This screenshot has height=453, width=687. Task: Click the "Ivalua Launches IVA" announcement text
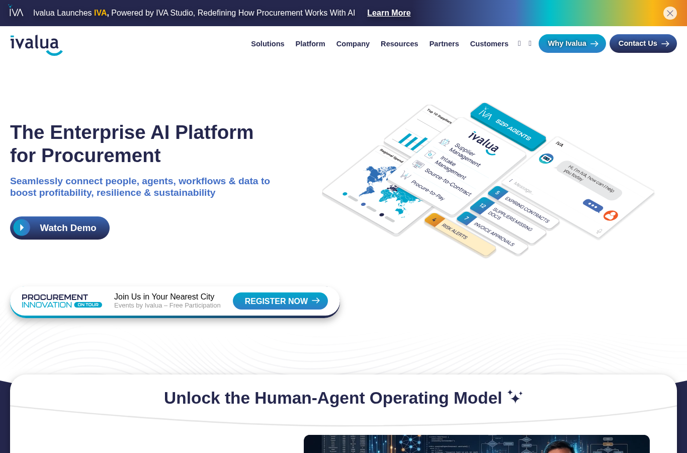pyautogui.click(x=194, y=13)
